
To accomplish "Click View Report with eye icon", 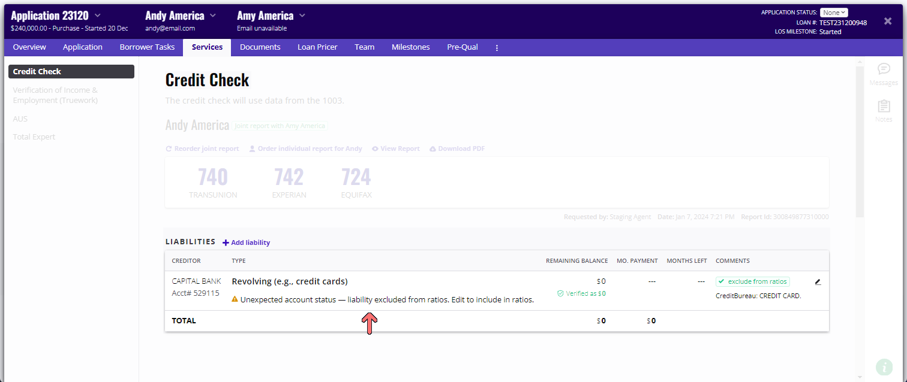I will pyautogui.click(x=395, y=148).
